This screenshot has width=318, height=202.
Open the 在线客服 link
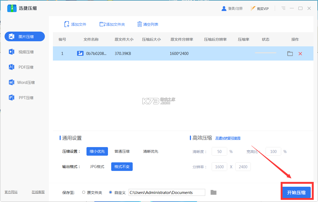38,192
